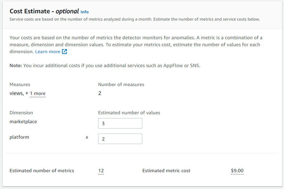The height and width of the screenshot is (189, 284).
Task: Open the Info link beside Cost Estimate
Action: click(85, 12)
